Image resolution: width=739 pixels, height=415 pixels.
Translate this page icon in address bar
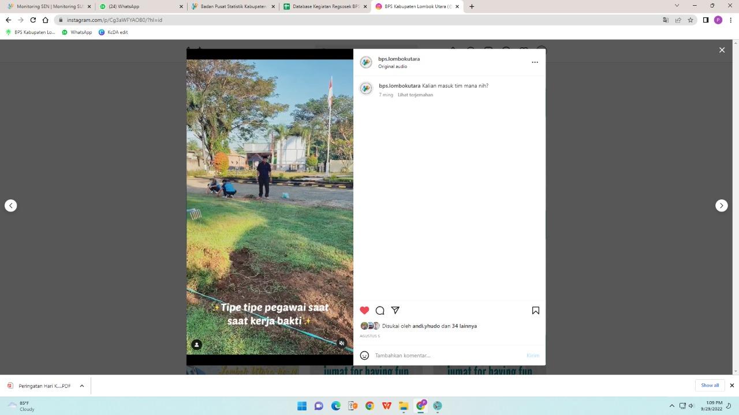click(x=666, y=20)
